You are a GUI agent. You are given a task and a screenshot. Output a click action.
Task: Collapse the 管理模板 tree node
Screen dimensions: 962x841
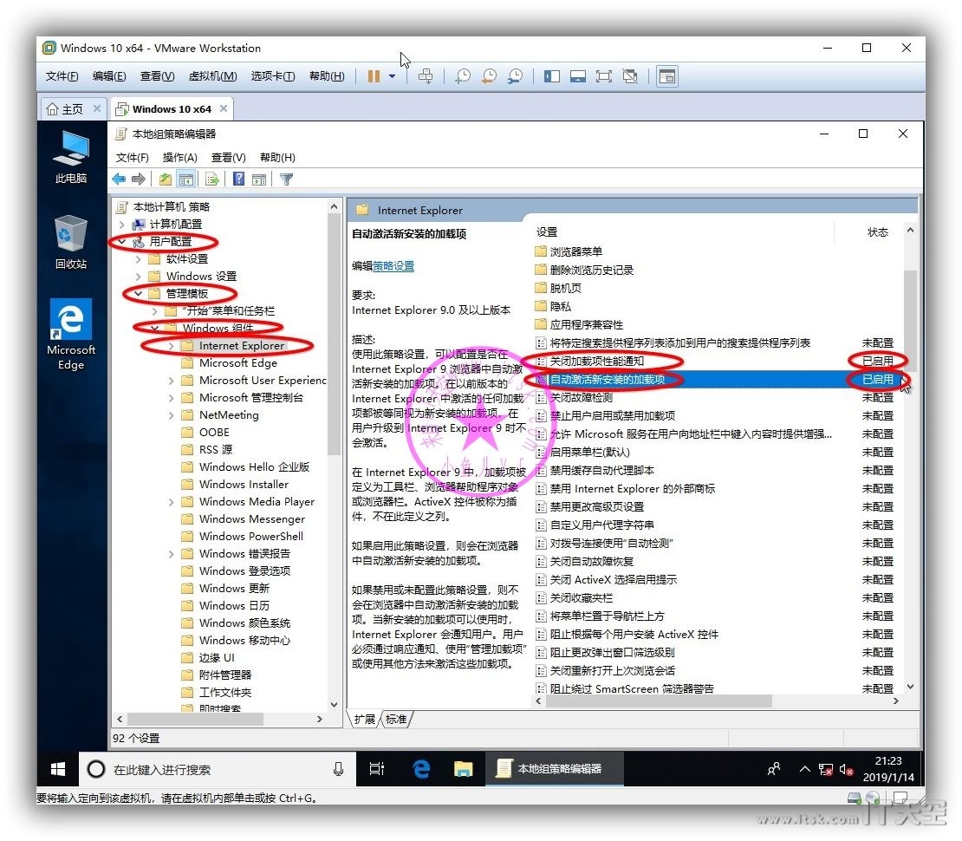[x=138, y=293]
